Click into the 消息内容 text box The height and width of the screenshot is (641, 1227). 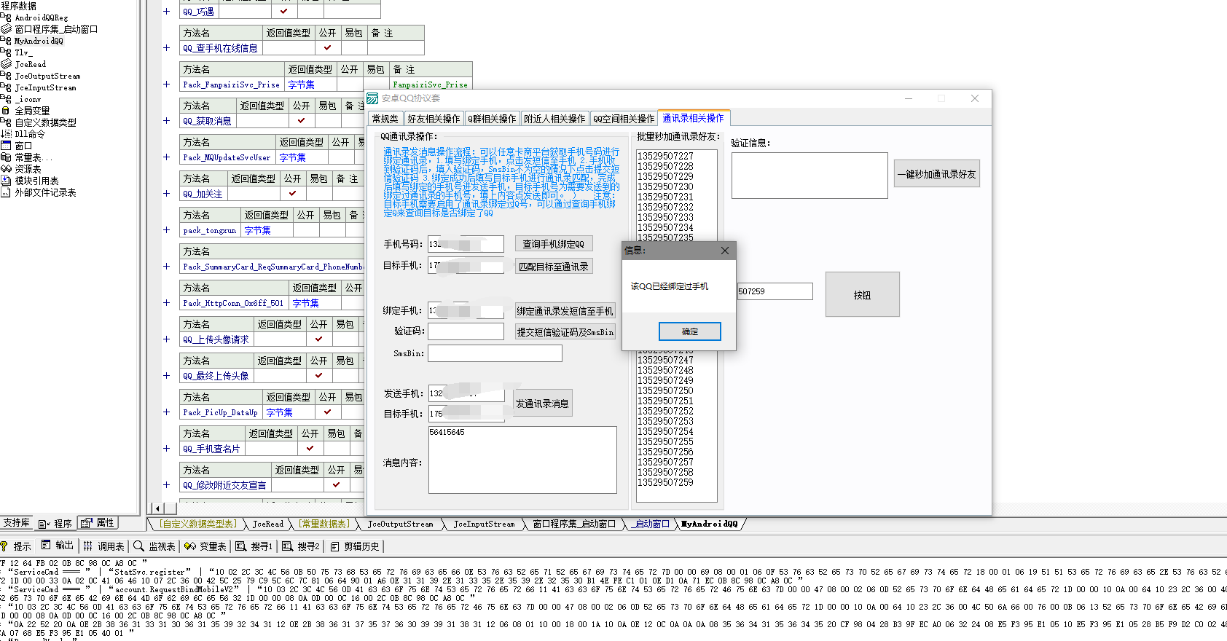tap(522, 460)
